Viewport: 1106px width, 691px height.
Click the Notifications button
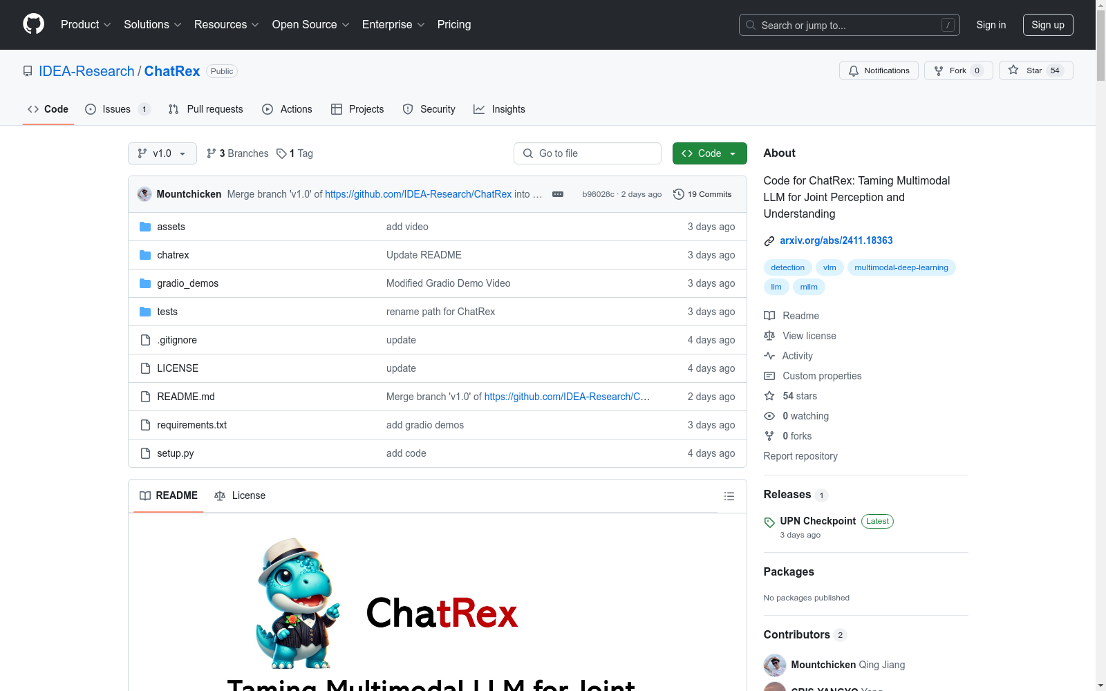tap(879, 70)
